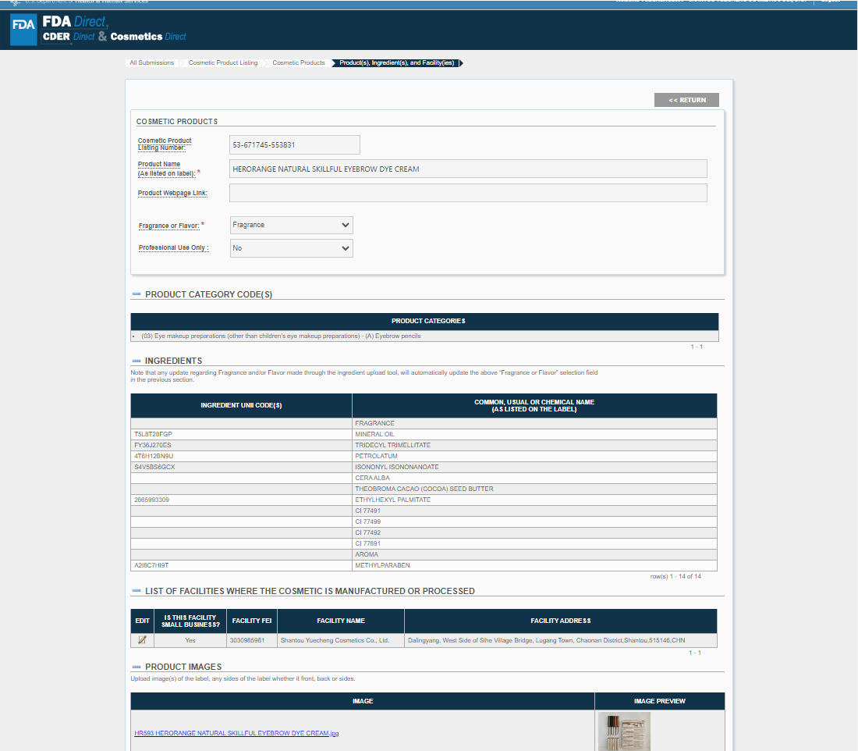Open the Fragrance or Flavor dropdown
This screenshot has height=751, width=858.
(291, 225)
